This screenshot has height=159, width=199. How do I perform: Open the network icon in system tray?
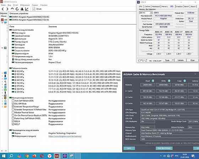[168, 156]
